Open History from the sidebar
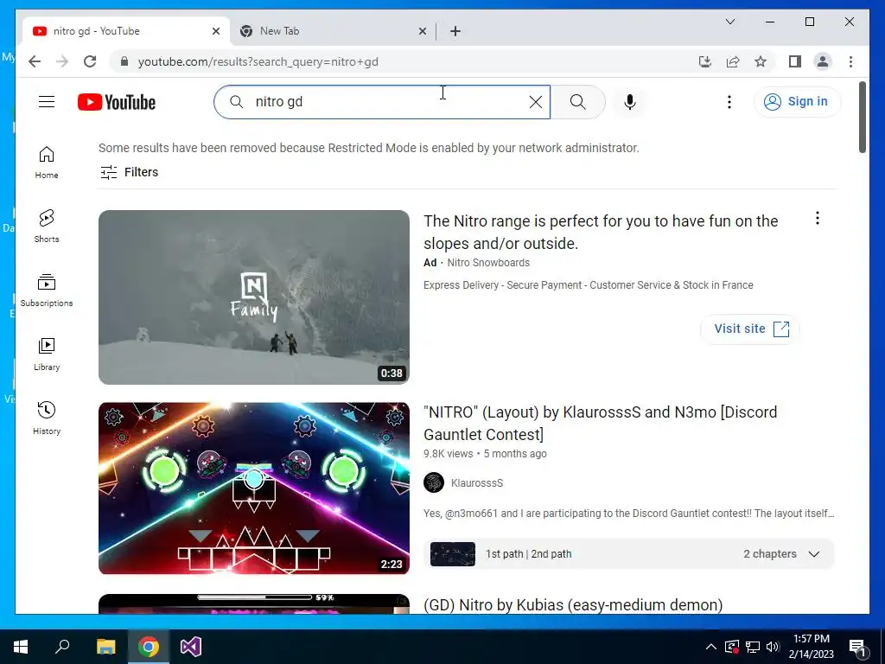Screen dimensions: 885x664 click(x=47, y=418)
